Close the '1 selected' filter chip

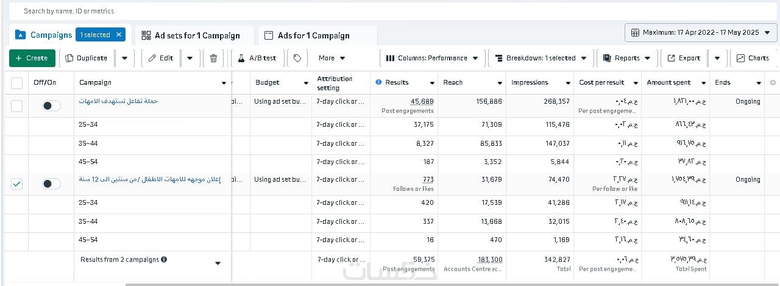click(119, 35)
